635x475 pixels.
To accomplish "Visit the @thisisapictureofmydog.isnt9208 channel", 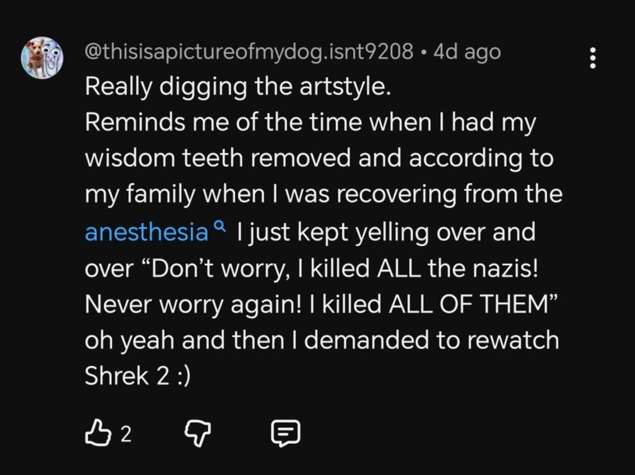I will [249, 52].
